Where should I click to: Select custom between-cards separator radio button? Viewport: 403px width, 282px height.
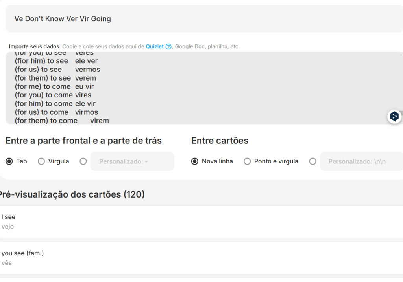312,161
